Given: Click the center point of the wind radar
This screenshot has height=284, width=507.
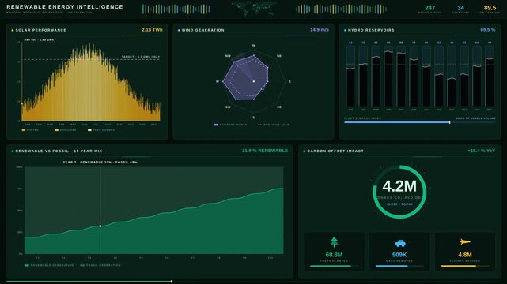Looking at the screenshot, I should coord(254,81).
